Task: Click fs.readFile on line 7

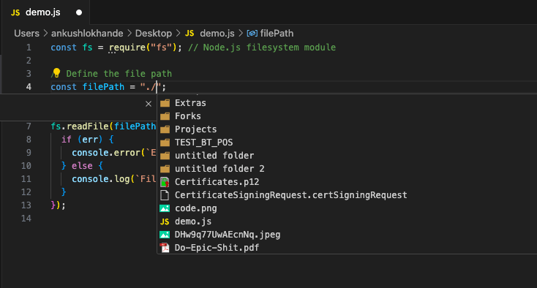Action: tap(80, 126)
